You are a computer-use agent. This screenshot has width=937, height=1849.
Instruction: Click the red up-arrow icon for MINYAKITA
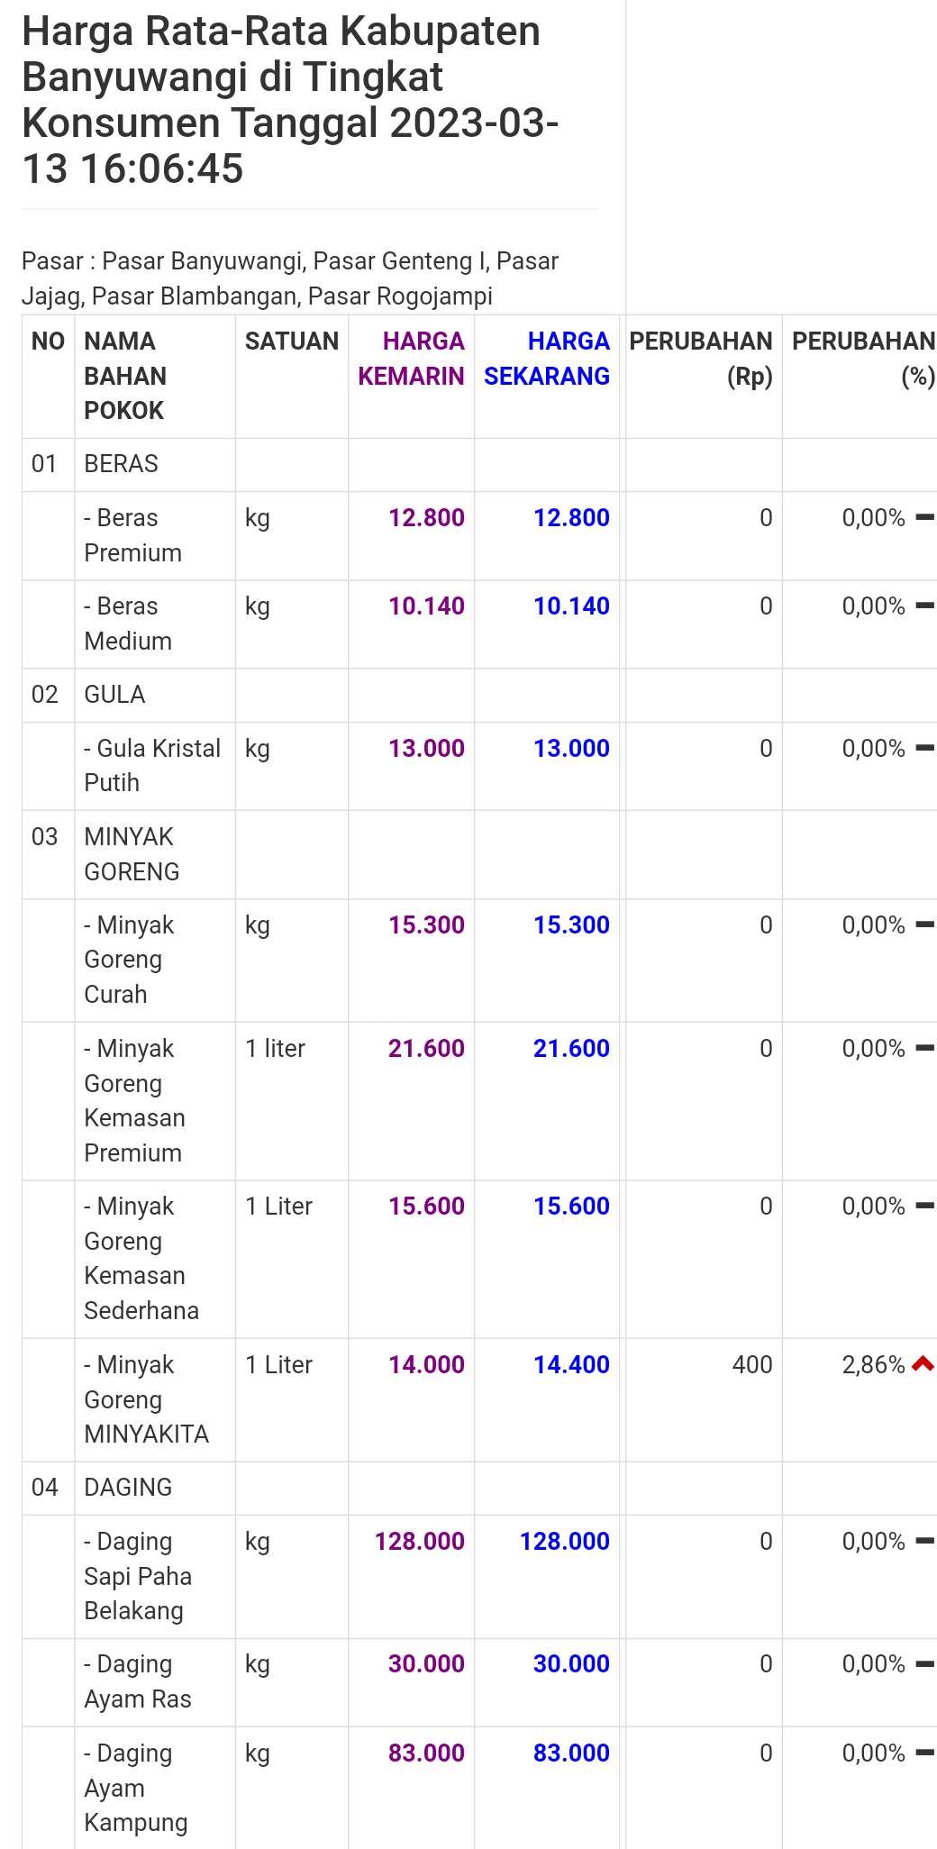923,1364
